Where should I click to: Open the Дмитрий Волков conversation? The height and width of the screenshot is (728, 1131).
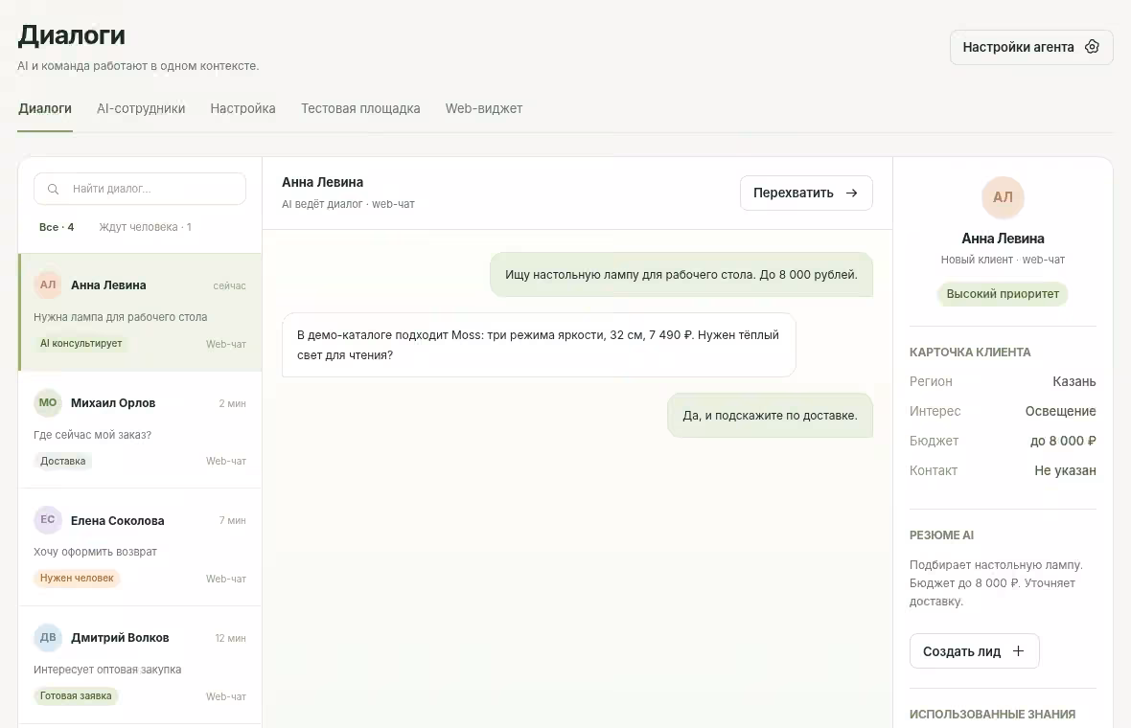pos(140,665)
